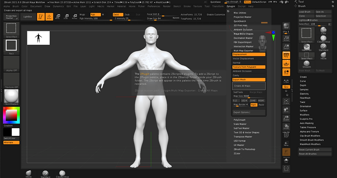Click the AAHalf zoom icon
This screenshot has height=178, width=337.
(x=286, y=47)
